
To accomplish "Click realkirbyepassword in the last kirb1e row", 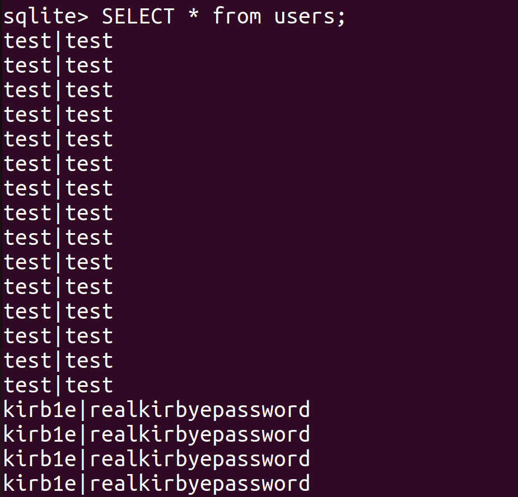I will (x=199, y=484).
